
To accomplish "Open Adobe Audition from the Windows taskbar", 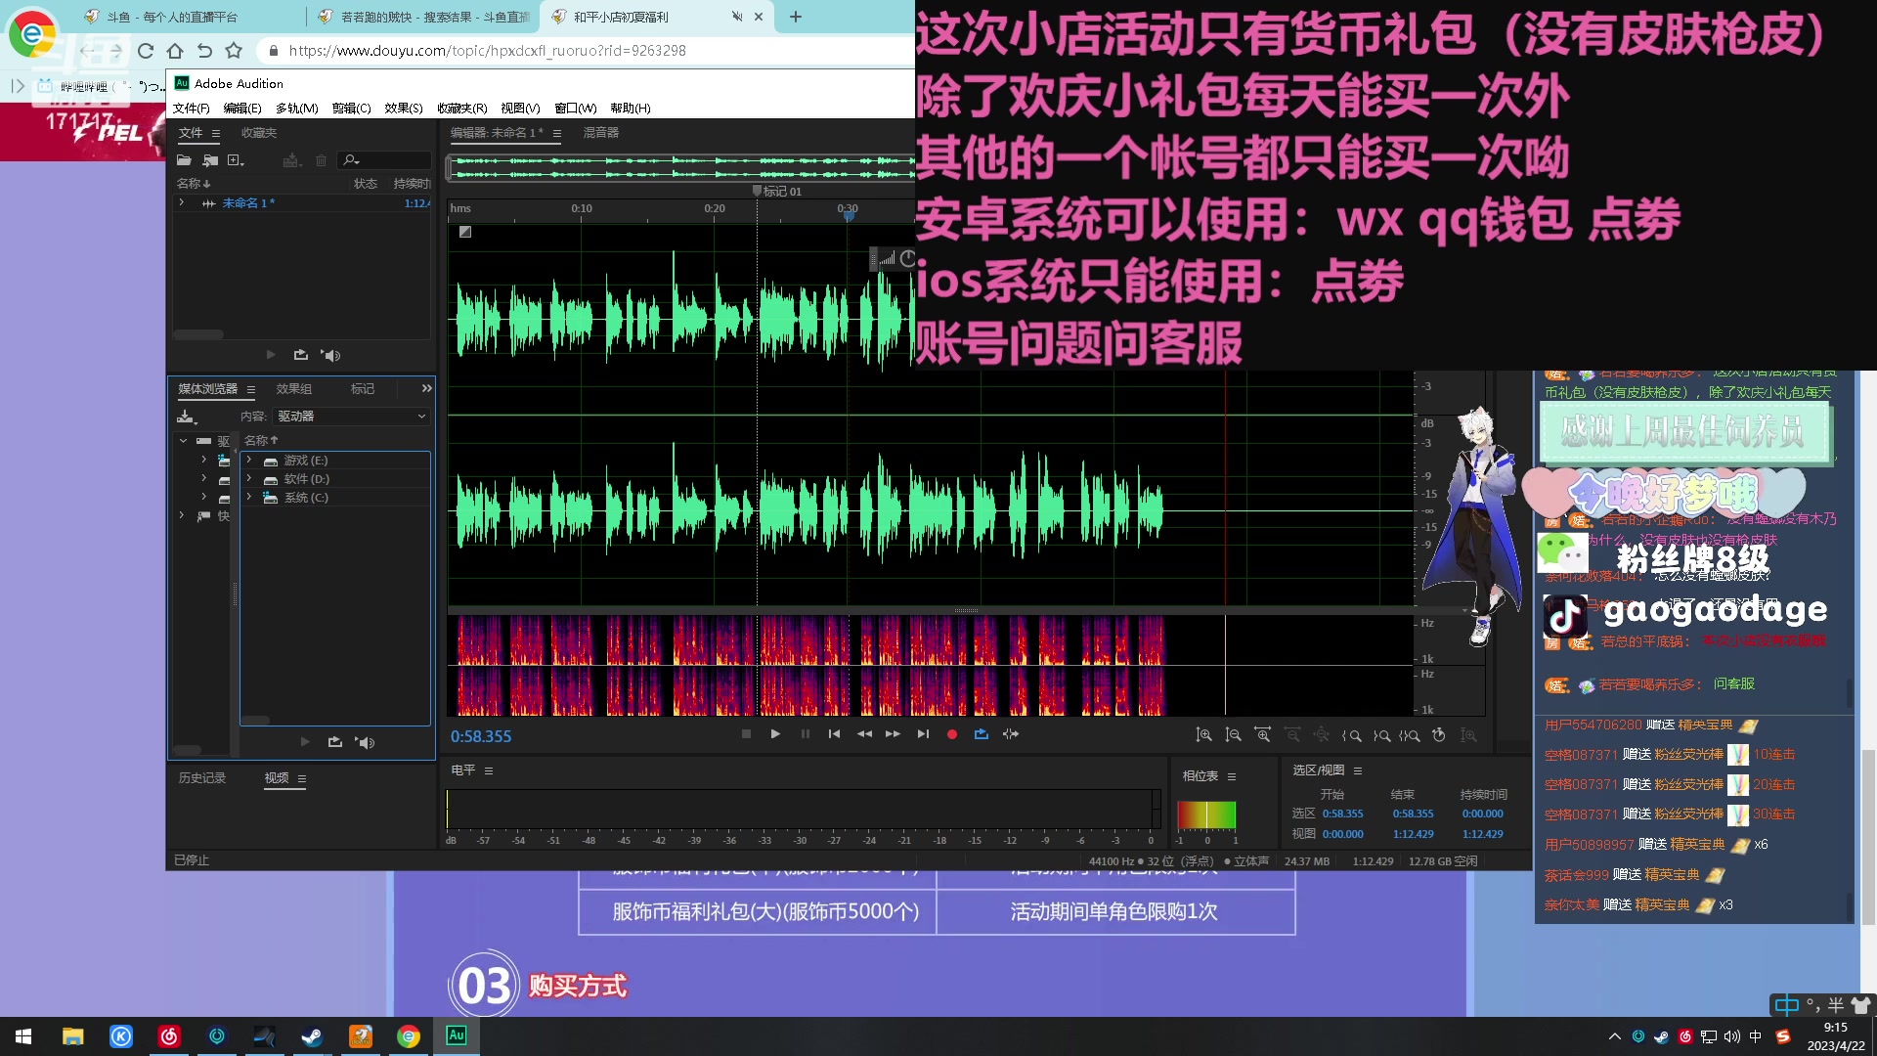I will tap(456, 1035).
